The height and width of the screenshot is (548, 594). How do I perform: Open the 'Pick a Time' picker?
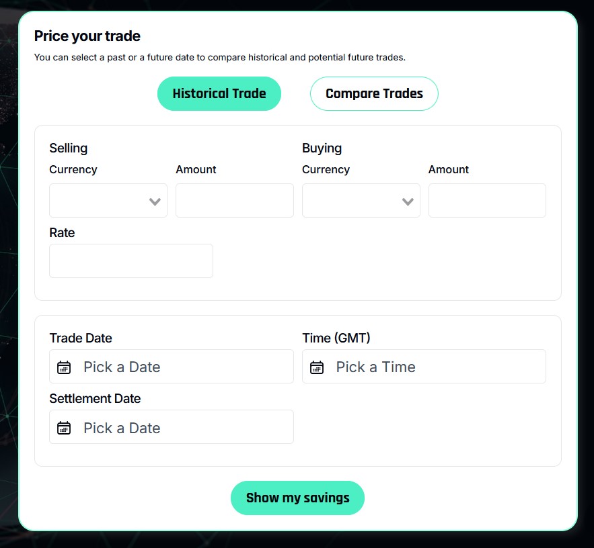click(x=424, y=367)
